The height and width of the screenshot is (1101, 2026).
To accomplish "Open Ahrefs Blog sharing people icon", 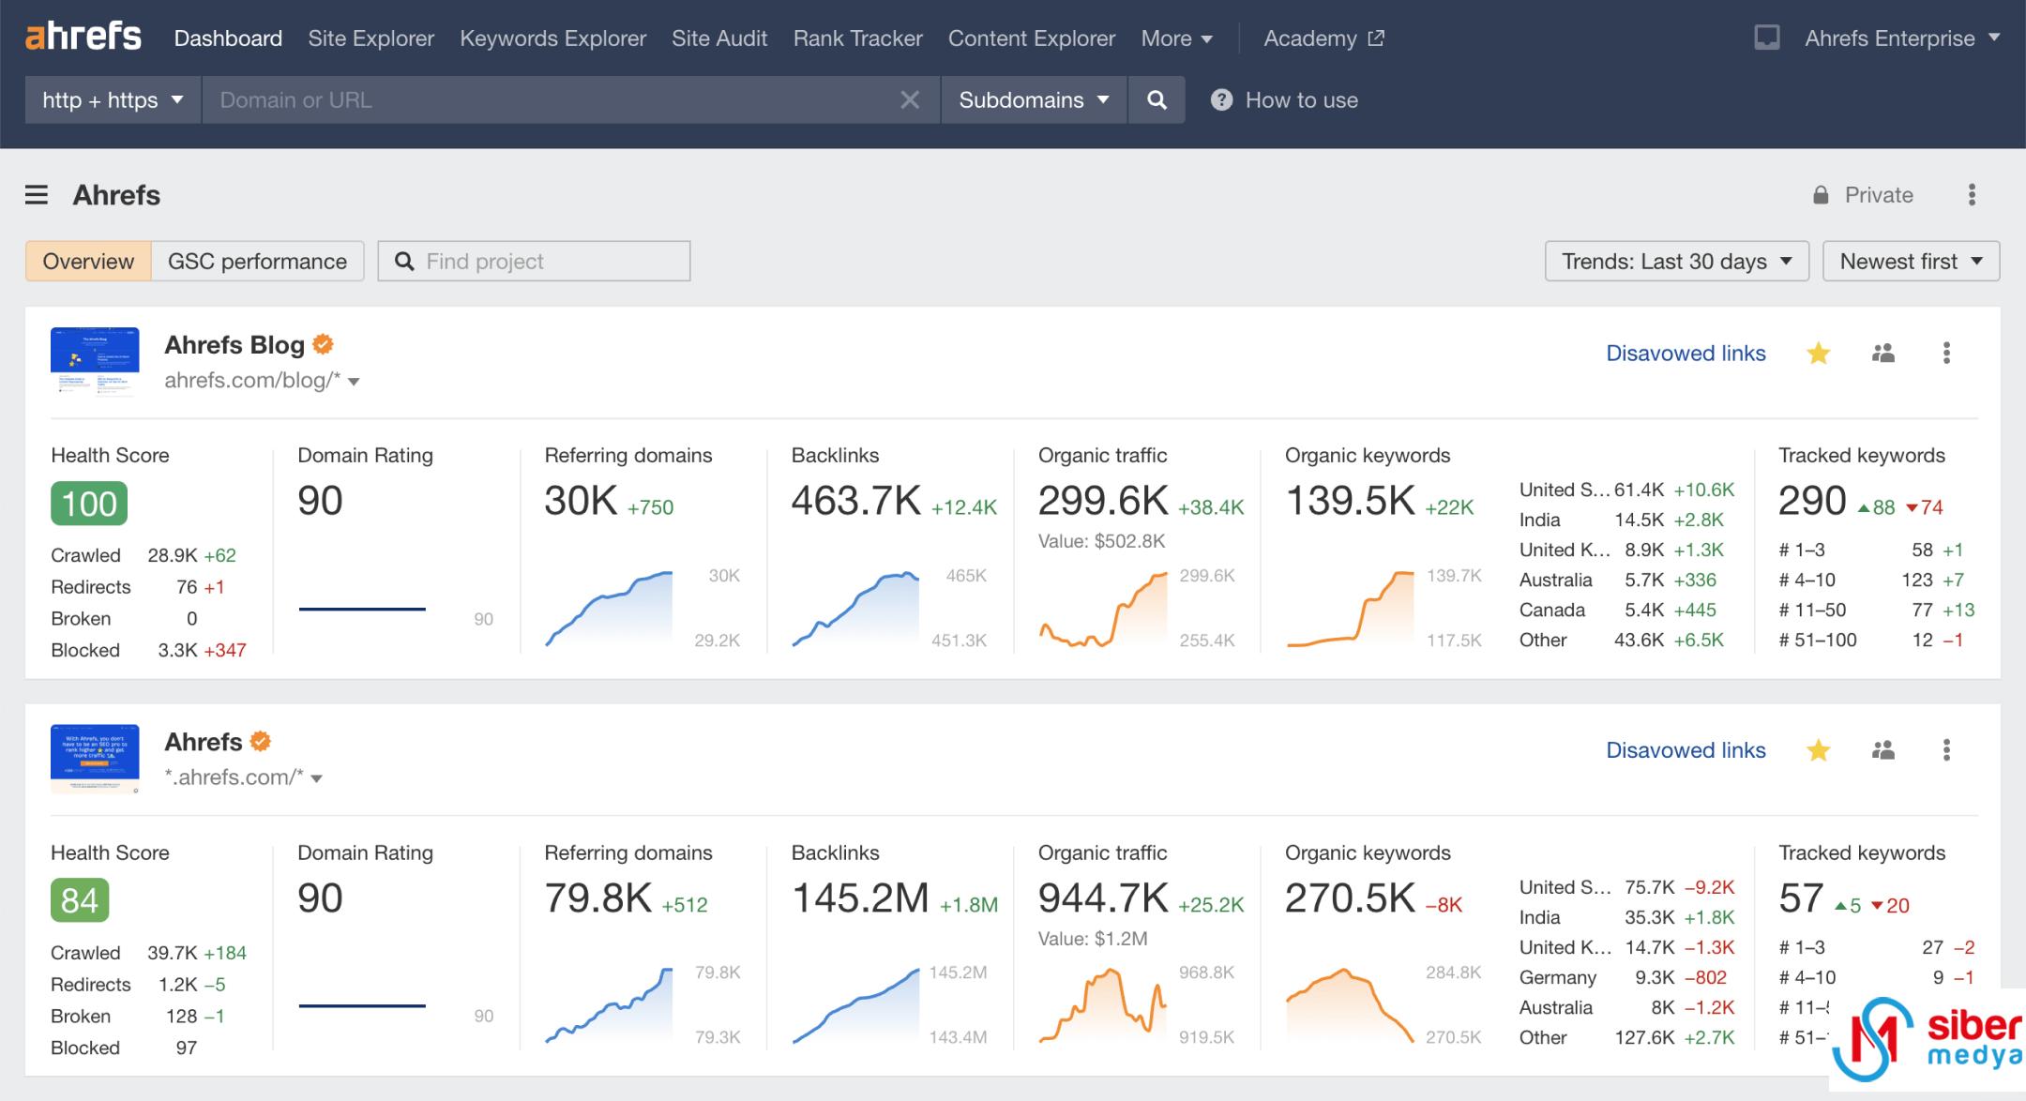I will point(1883,354).
